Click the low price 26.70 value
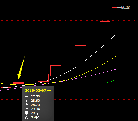This screenshot has height=121, width=138. pos(35,105)
